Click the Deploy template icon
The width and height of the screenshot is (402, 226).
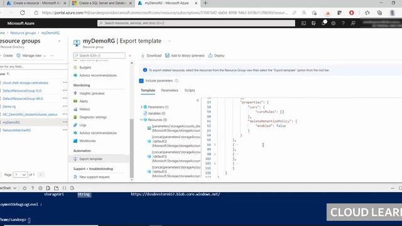[210, 55]
